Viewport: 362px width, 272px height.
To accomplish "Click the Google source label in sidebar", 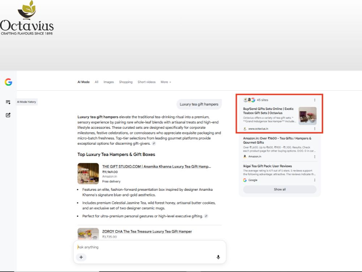I will click(x=253, y=180).
